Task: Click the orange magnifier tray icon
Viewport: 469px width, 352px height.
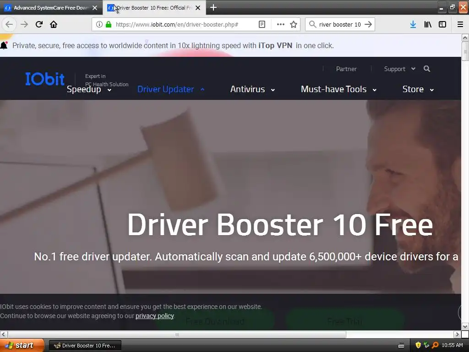Action: [435, 345]
